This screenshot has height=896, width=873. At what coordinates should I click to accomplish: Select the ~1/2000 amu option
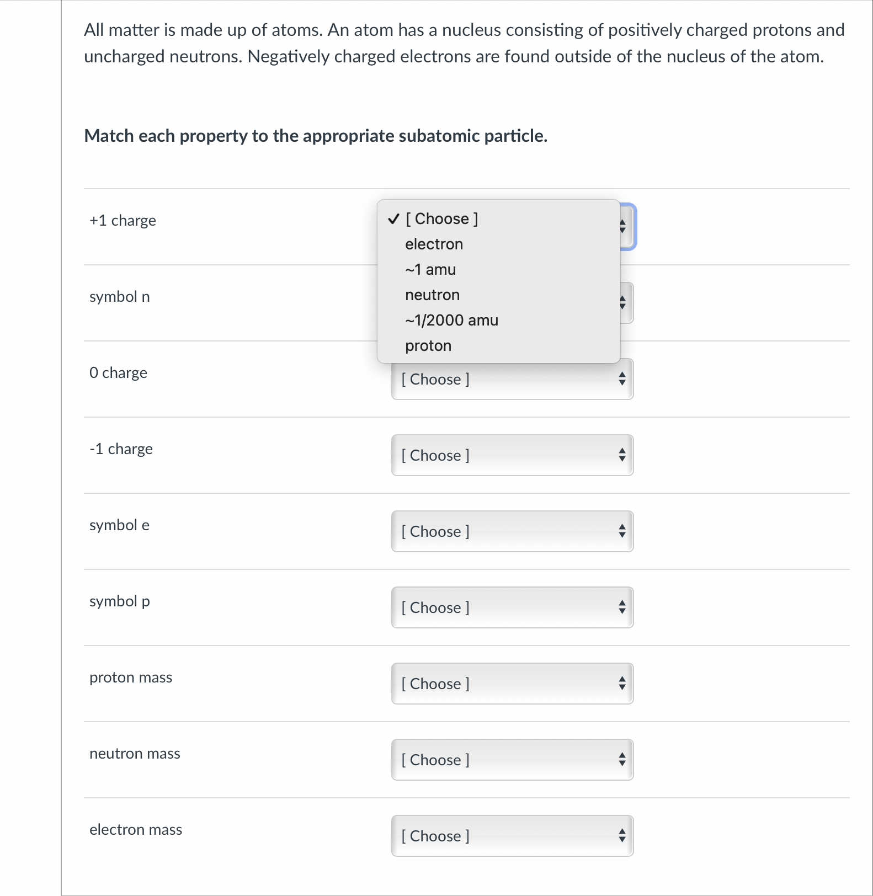tap(451, 321)
